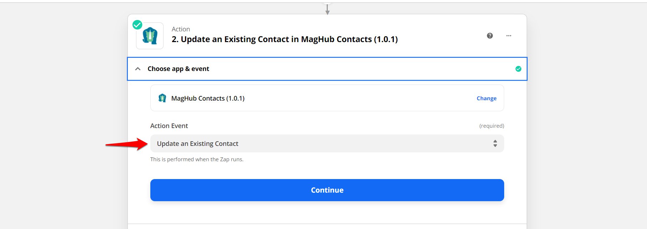Click the green check badge on app logo
The image size is (647, 229).
tap(137, 25)
